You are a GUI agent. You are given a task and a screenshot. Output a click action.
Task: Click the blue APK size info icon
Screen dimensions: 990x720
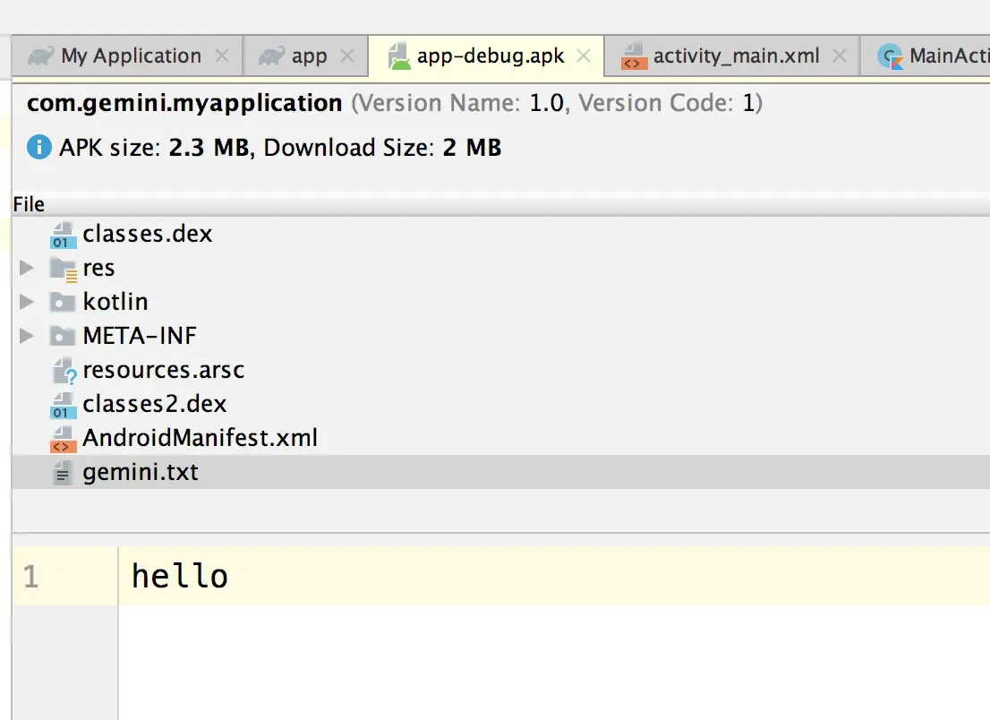click(x=39, y=147)
